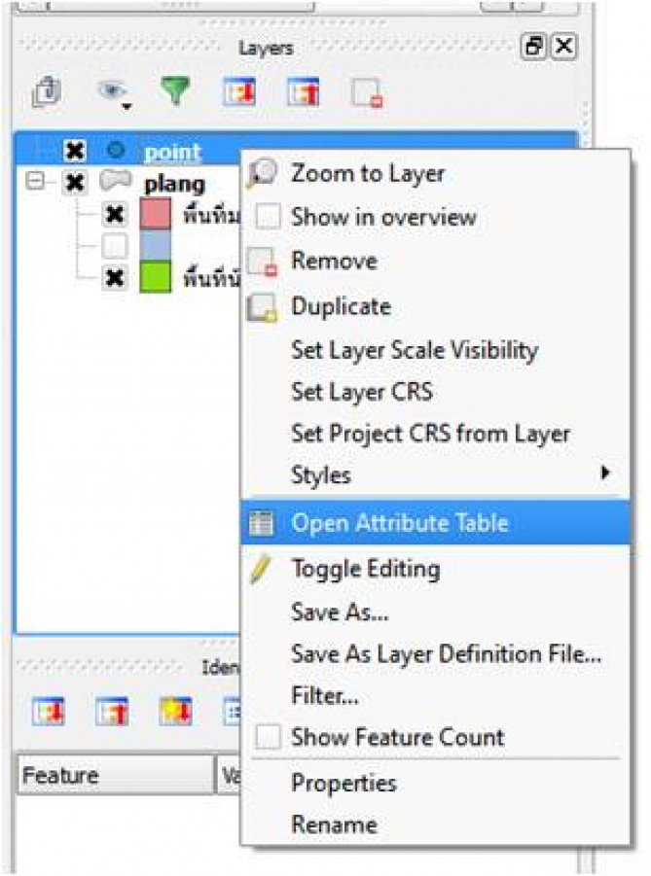The image size is (651, 876).
Task: Click the Expand All layers toolbar icon
Action: point(238,91)
